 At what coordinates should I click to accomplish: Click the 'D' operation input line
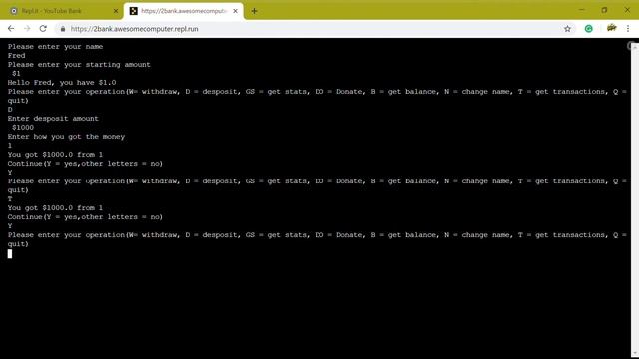click(10, 109)
